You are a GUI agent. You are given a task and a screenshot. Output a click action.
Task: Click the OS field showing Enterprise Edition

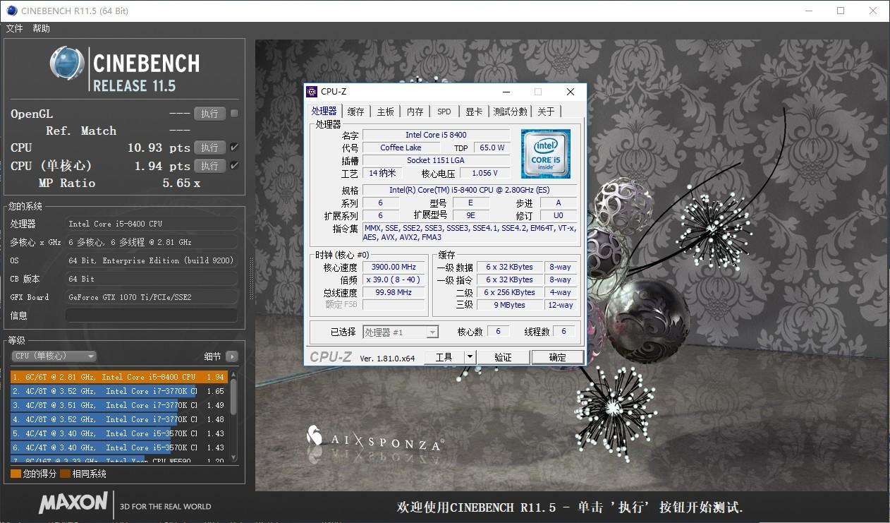tap(152, 260)
